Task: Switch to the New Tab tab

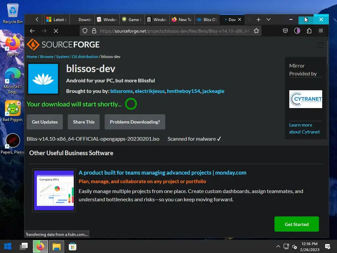Action: pyautogui.click(x=182, y=19)
